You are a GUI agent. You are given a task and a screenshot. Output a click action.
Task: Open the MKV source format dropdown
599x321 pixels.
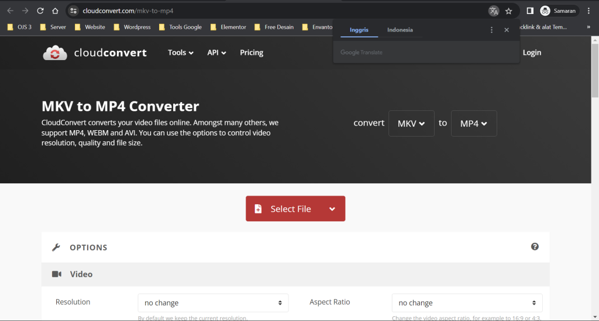point(411,124)
